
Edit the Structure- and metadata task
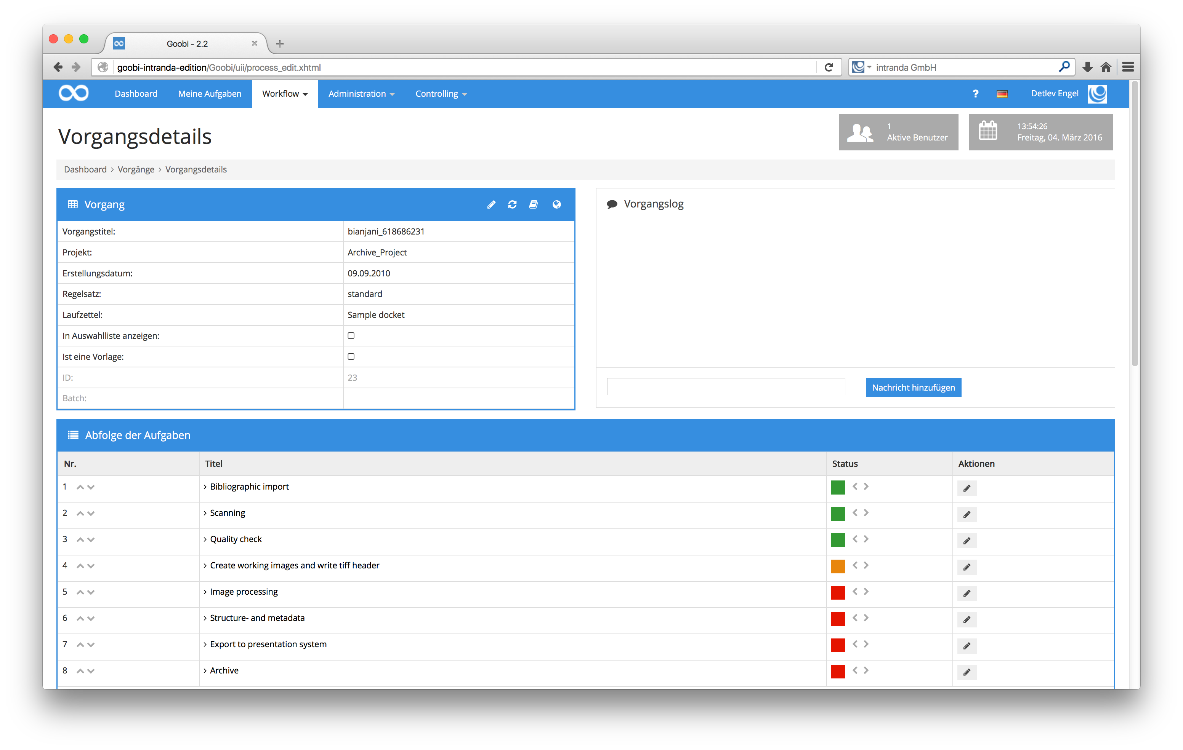coord(967,619)
